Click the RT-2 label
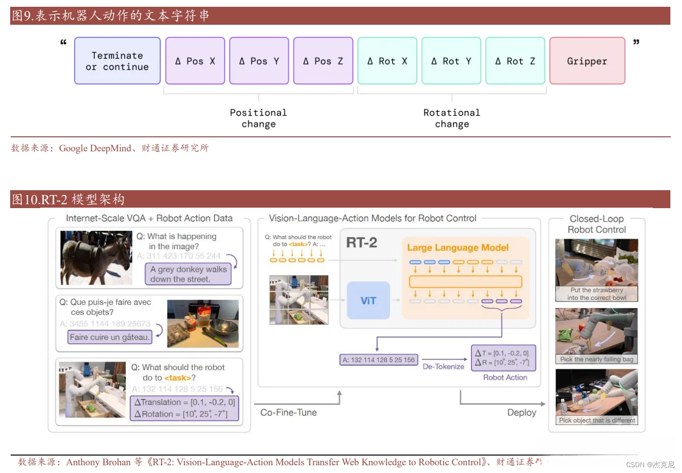This screenshot has width=682, height=473. point(362,243)
